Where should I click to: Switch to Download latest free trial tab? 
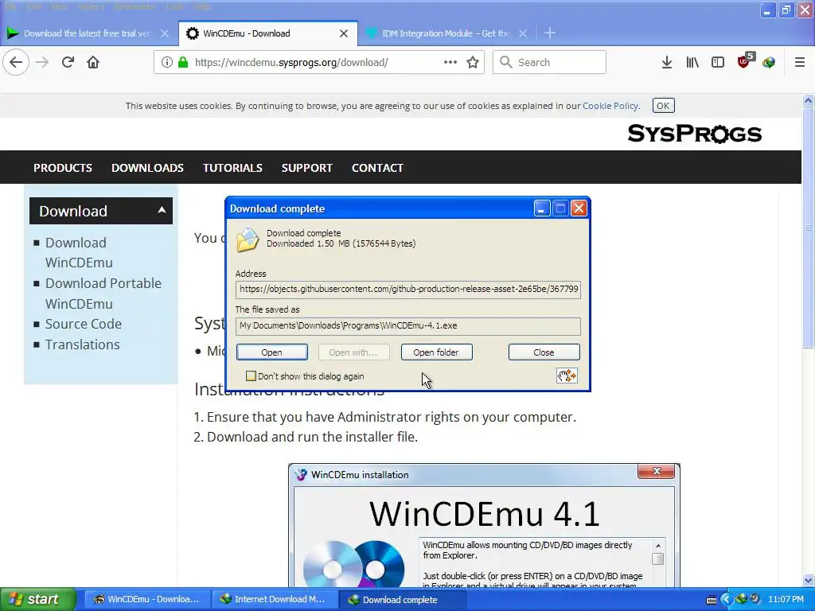click(88, 33)
